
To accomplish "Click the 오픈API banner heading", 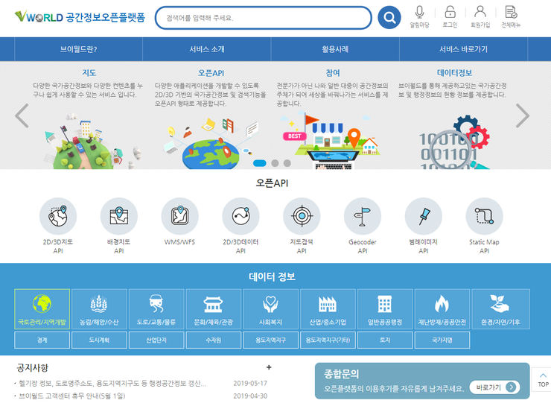I will 211,73.
